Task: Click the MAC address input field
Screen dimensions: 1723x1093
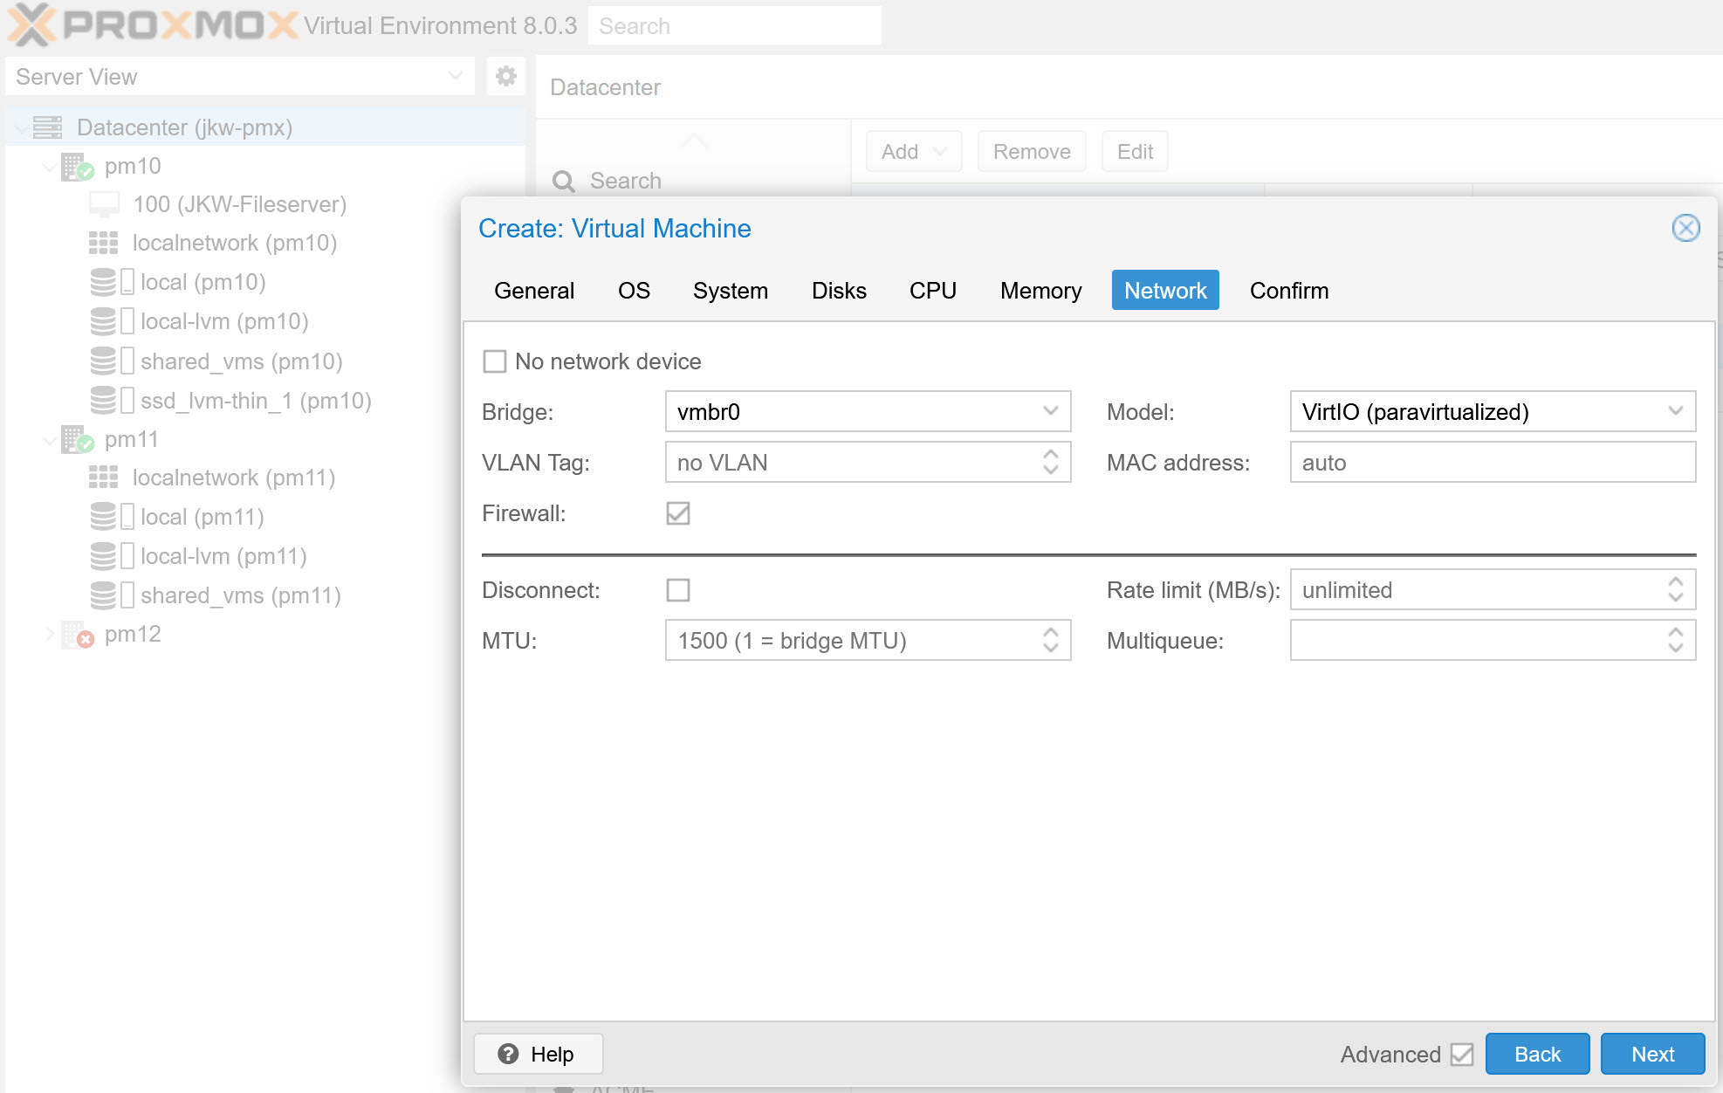Action: [x=1492, y=463]
